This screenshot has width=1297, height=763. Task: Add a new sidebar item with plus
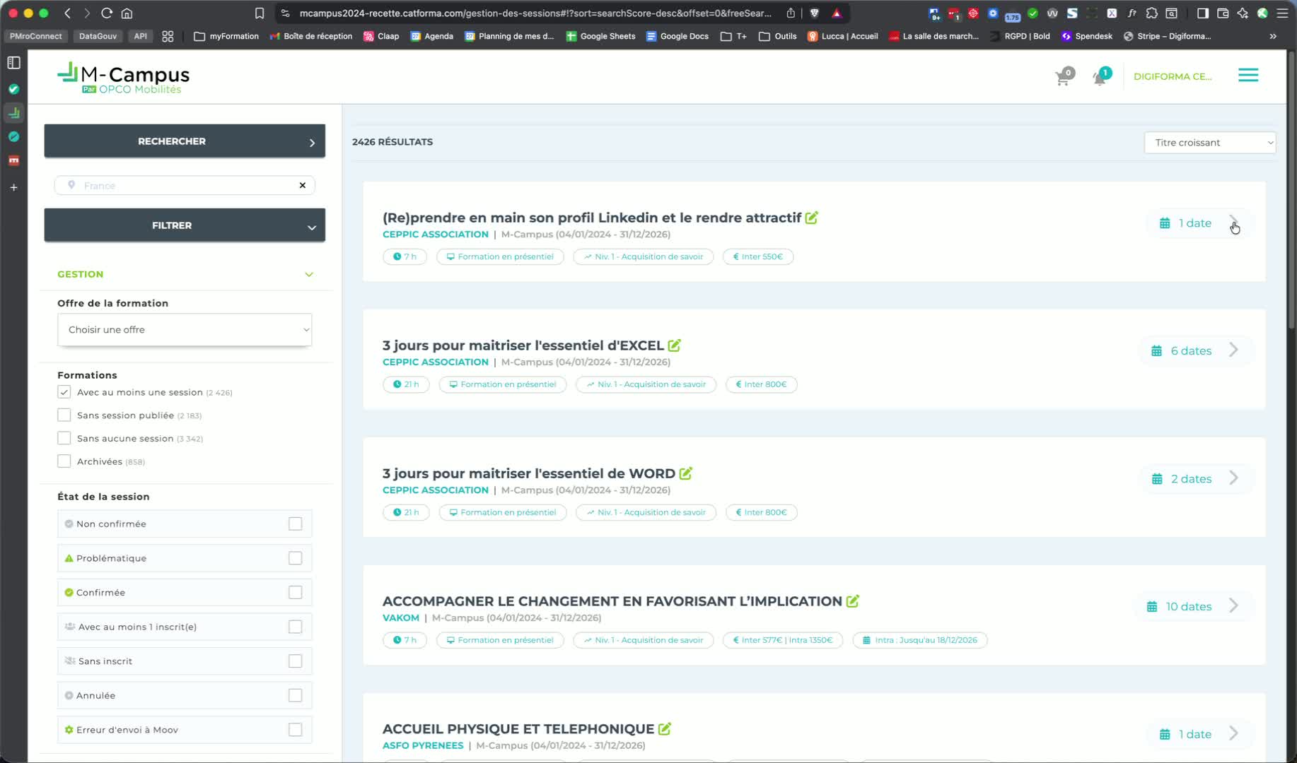coord(13,187)
